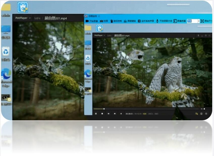Viewport: 214px width, 156px height.
Task: Click 开始录像 to start recording in remote monitor
Action: tap(92, 21)
